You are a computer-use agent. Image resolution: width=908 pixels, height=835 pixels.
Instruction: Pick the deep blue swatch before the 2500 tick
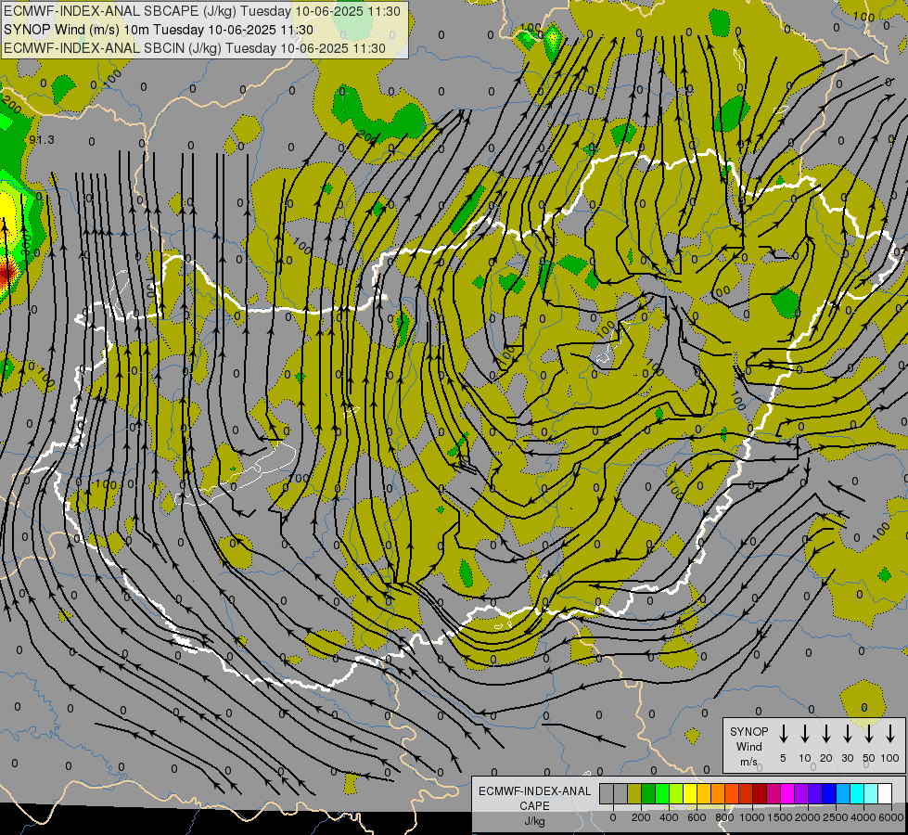[830, 794]
